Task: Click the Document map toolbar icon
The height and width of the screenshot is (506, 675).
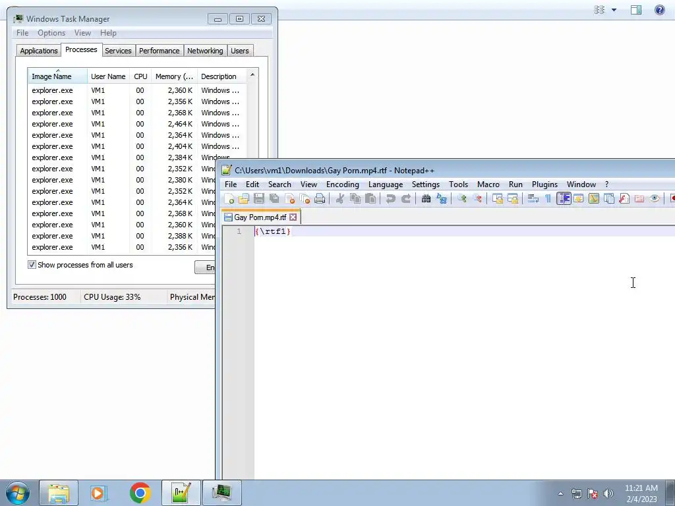Action: click(x=594, y=198)
